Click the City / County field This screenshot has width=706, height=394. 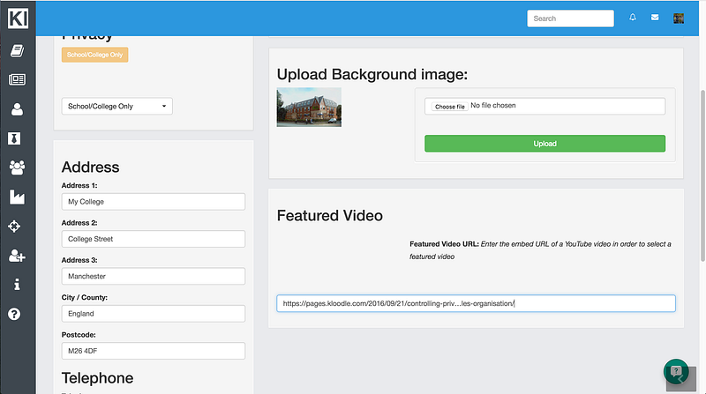[154, 314]
